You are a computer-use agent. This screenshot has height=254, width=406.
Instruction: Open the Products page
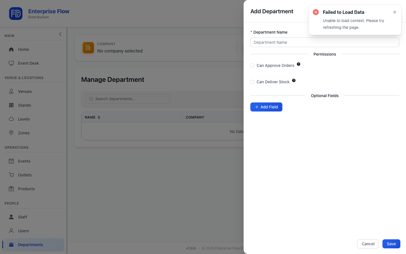click(33, 189)
